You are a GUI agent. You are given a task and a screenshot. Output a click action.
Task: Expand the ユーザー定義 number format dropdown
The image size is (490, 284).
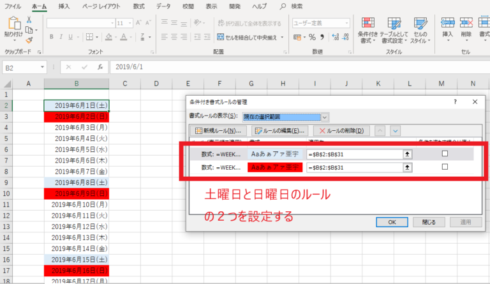(x=346, y=23)
